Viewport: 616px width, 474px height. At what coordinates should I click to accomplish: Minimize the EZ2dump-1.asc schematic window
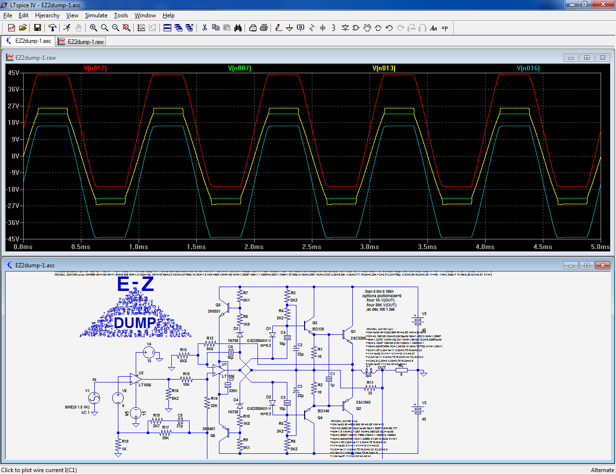571,265
